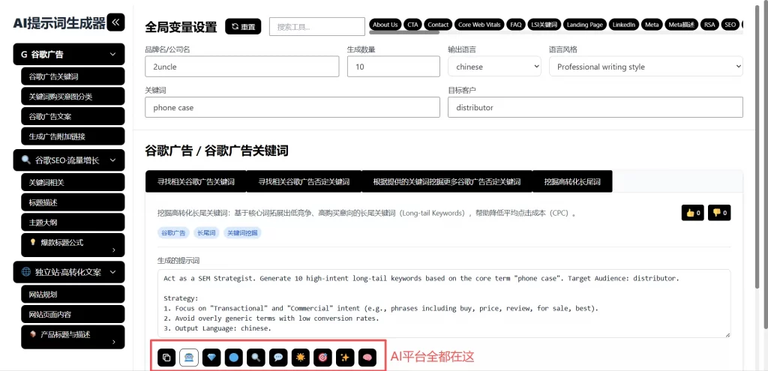Click the pink brain AI platform icon

(x=367, y=358)
